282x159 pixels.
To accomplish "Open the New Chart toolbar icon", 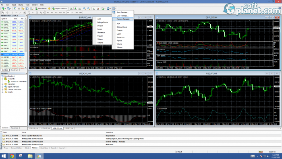I will (x=3, y=8).
